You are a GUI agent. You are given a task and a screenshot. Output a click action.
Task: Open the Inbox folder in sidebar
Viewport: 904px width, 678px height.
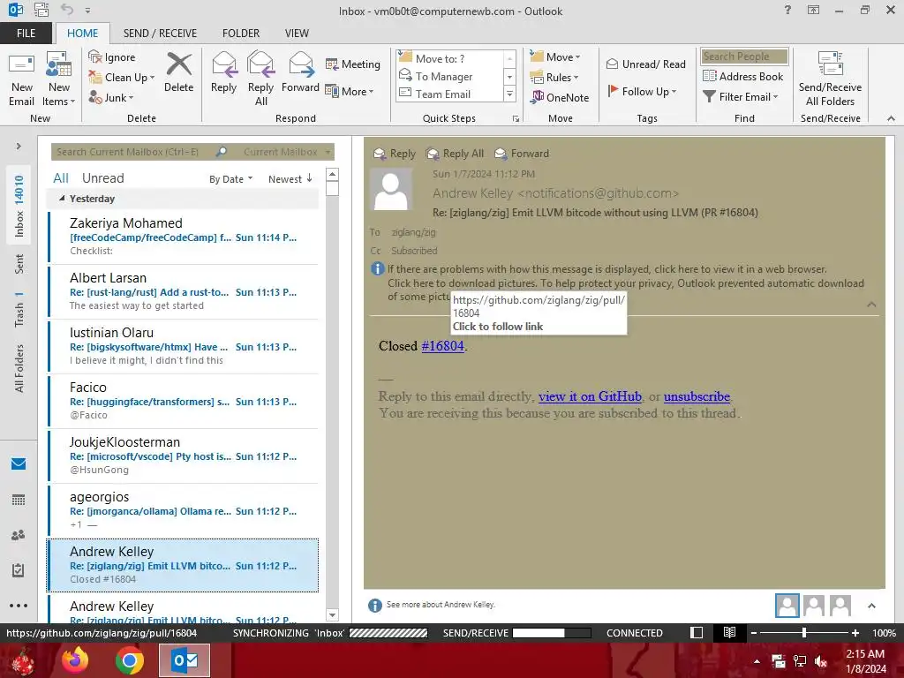coord(19,207)
